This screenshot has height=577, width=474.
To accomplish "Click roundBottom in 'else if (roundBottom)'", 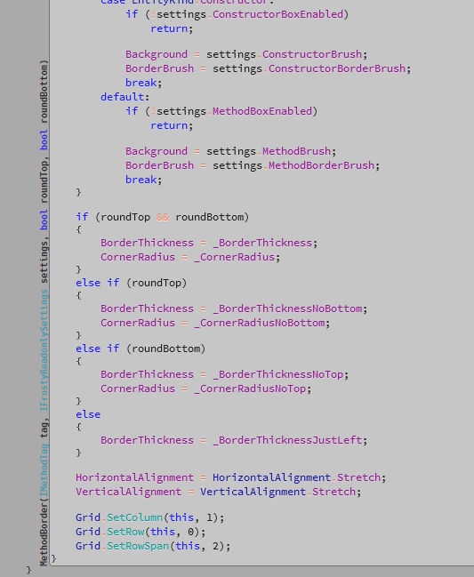I will pyautogui.click(x=166, y=349).
